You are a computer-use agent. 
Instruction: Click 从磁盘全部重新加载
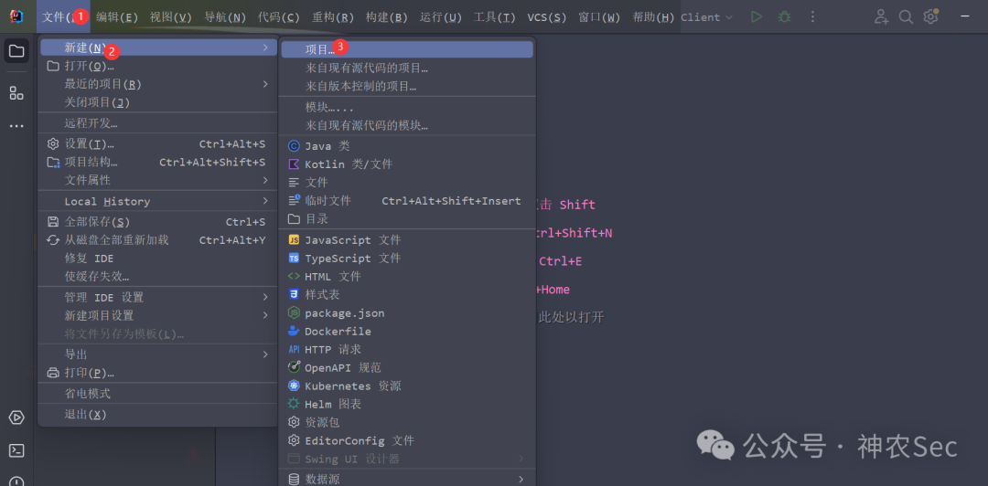[x=158, y=240]
